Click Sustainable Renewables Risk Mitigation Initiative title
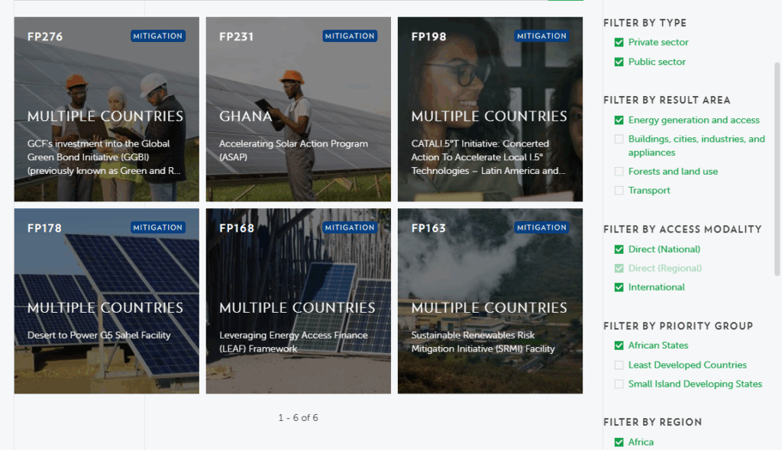782x450 pixels. tap(483, 342)
